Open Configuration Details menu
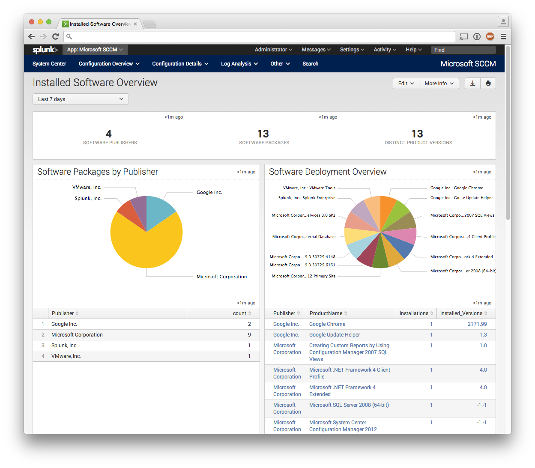 coord(180,64)
